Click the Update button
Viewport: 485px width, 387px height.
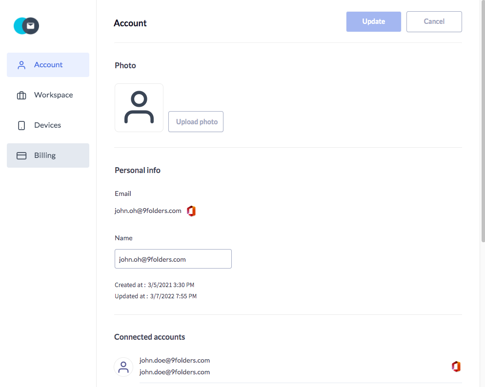tap(374, 21)
